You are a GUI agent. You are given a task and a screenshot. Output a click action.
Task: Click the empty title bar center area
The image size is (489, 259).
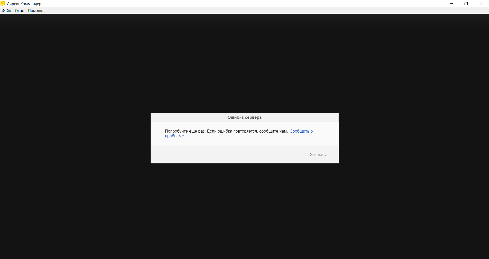pos(245,4)
